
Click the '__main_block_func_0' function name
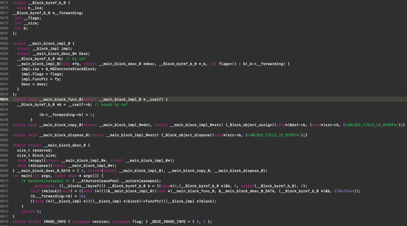pyautogui.click(x=60, y=99)
